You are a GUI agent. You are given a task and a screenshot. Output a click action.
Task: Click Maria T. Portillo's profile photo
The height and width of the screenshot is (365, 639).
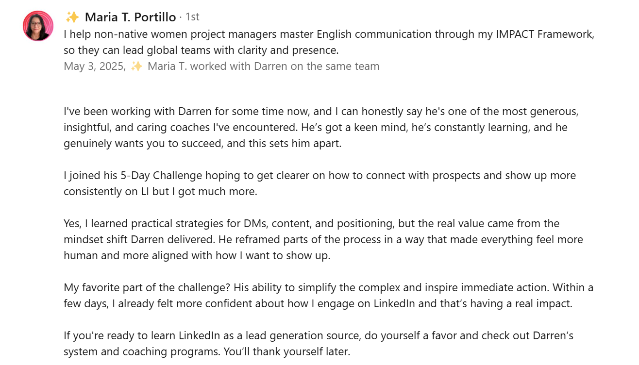coord(38,26)
